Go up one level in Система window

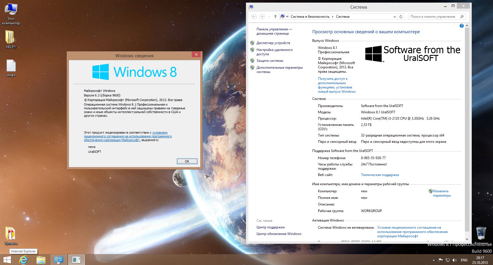[x=275, y=17]
